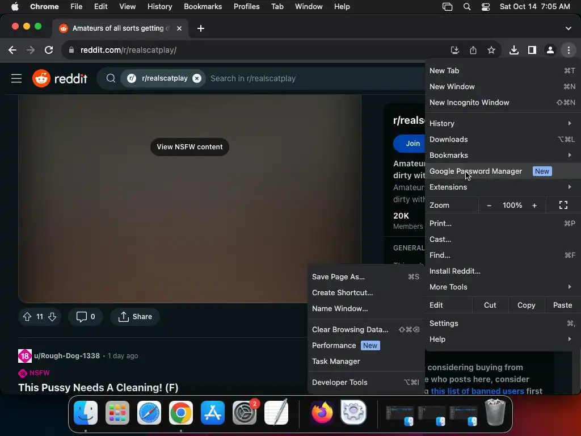Expand the History submenu
The height and width of the screenshot is (436, 581).
point(502,123)
